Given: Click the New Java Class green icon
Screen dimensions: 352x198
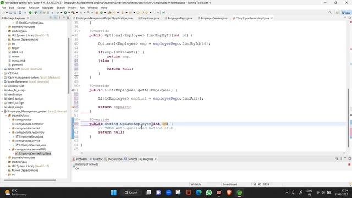Looking at the screenshot, I should click(x=101, y=12).
